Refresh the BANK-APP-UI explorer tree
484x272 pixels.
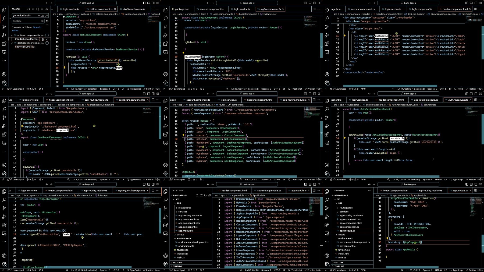[x=205, y=195]
